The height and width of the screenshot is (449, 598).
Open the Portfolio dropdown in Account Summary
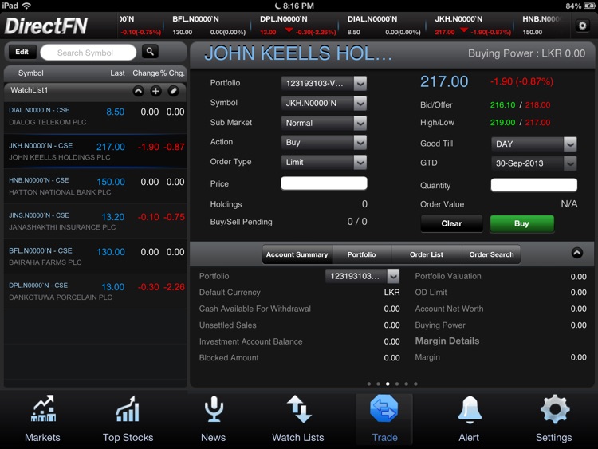coord(362,276)
